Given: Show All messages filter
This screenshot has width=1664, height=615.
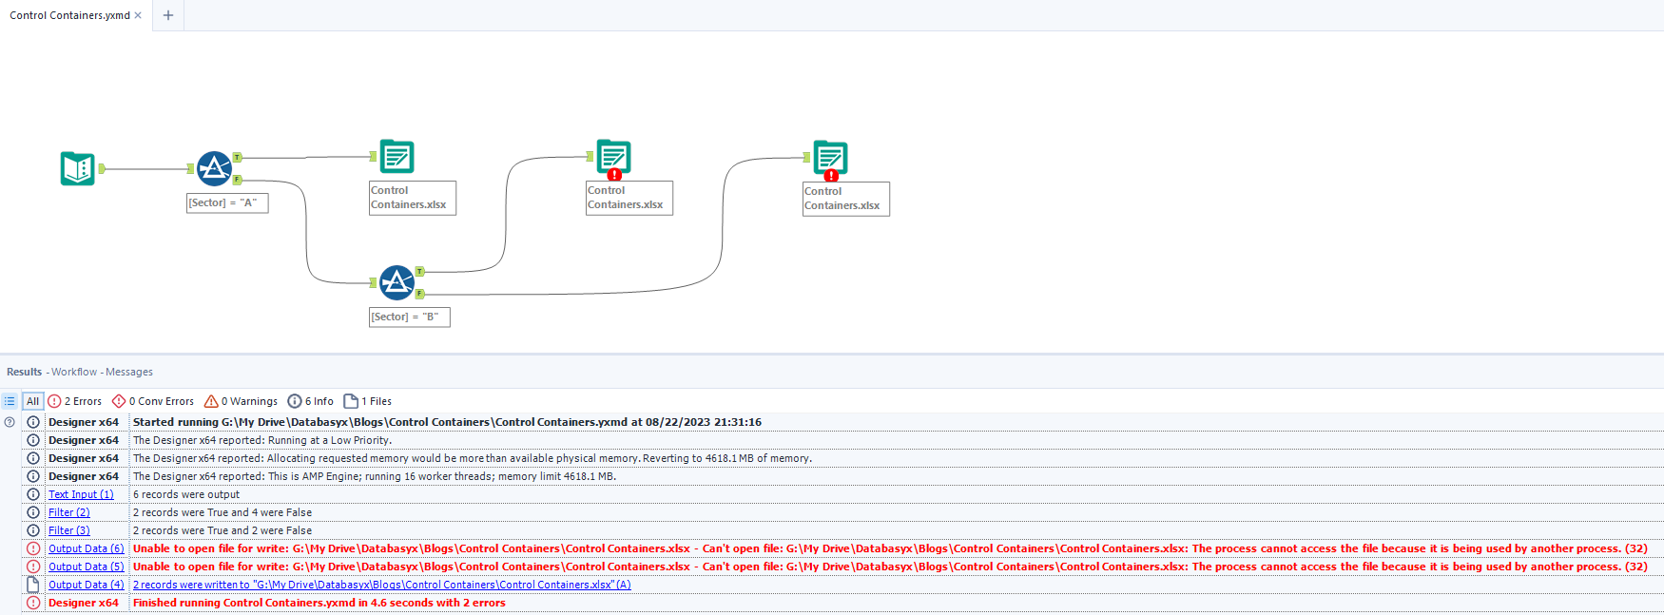Looking at the screenshot, I should pos(32,401).
